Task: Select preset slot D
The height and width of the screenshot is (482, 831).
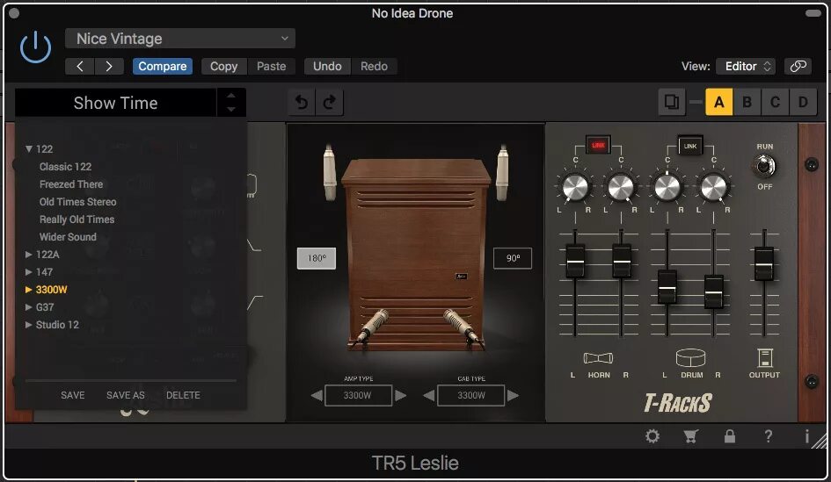Action: pyautogui.click(x=803, y=102)
